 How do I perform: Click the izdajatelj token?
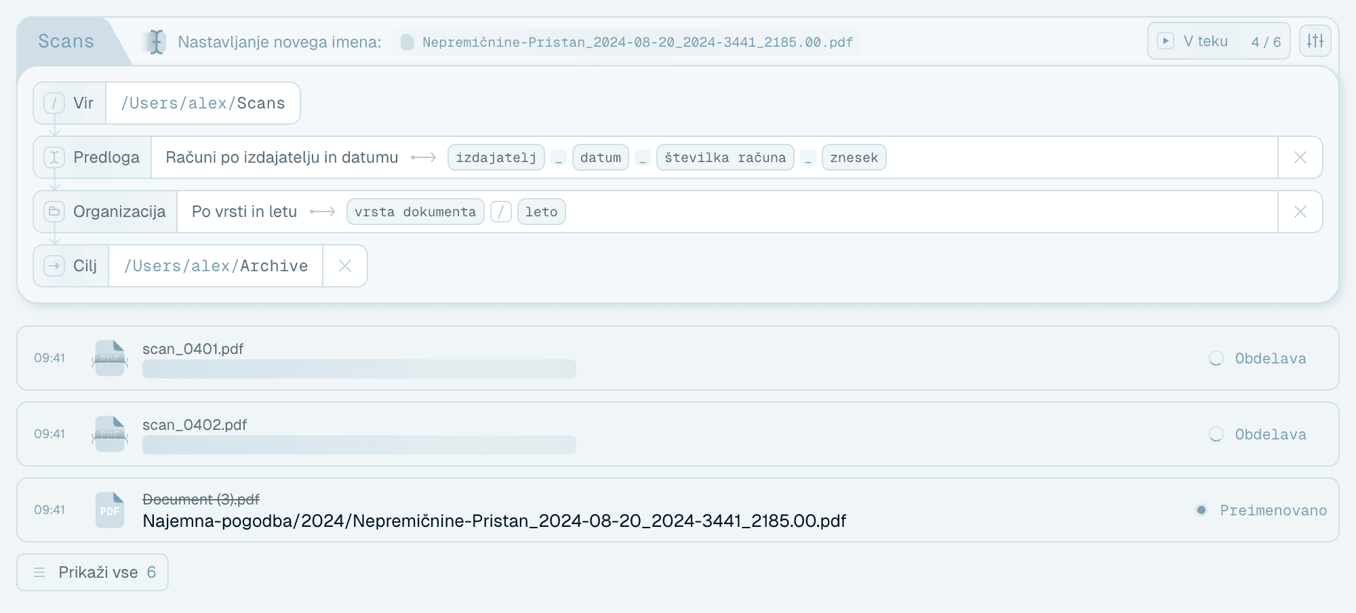[496, 157]
